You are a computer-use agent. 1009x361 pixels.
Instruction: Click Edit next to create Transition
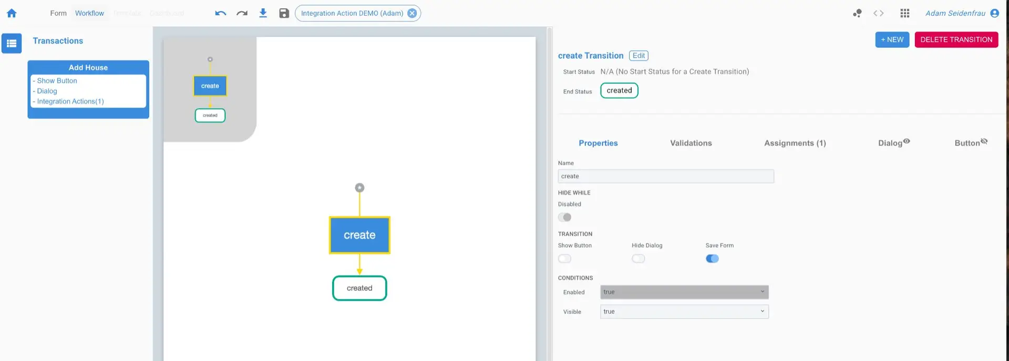639,56
